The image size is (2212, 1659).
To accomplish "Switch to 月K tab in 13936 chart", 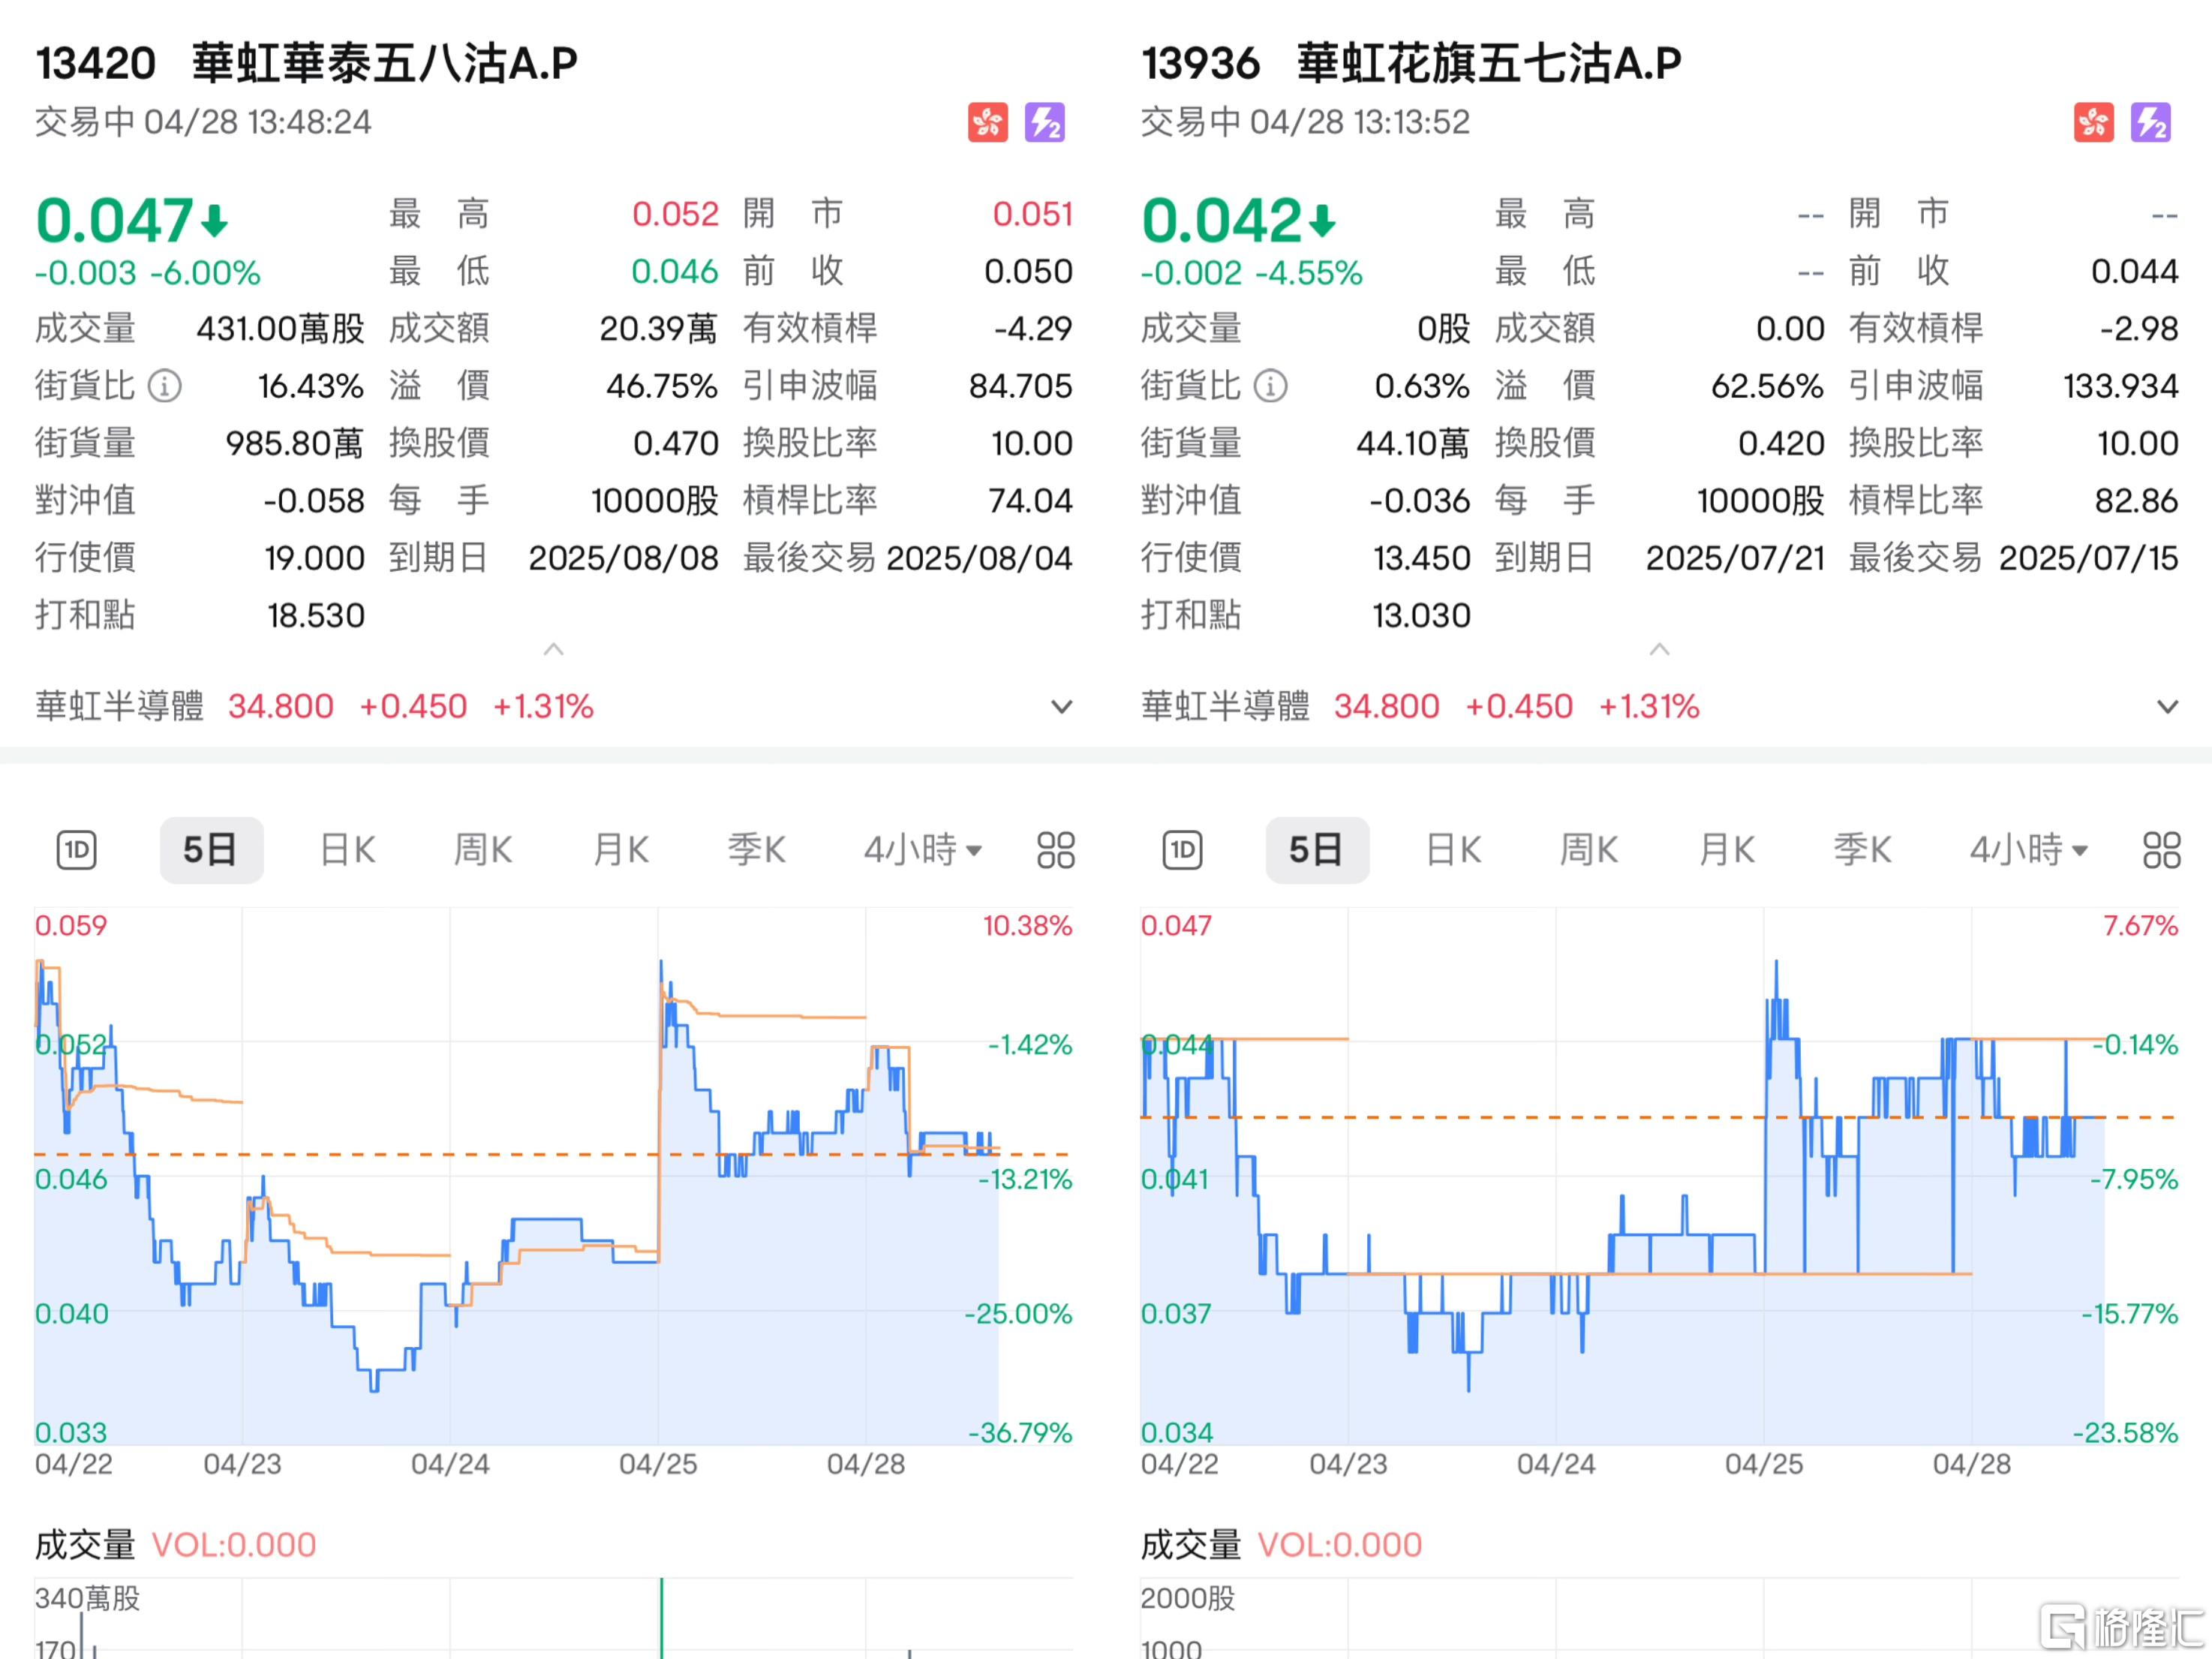I will (1726, 850).
